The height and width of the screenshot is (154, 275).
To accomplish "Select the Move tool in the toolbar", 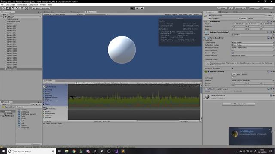I will (x=8, y=8).
